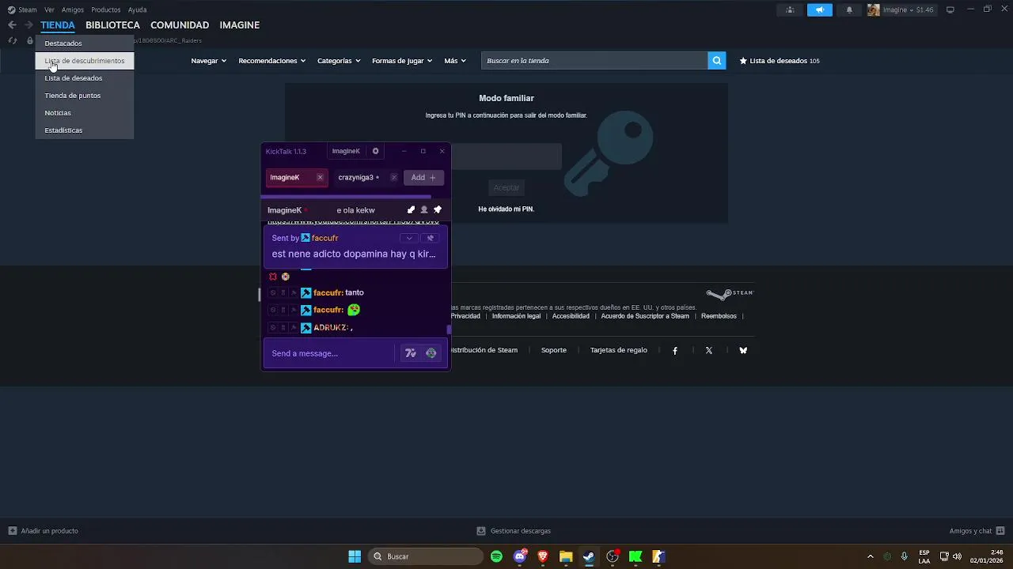Open the chatters user icon in KickTalk

[x=424, y=210]
